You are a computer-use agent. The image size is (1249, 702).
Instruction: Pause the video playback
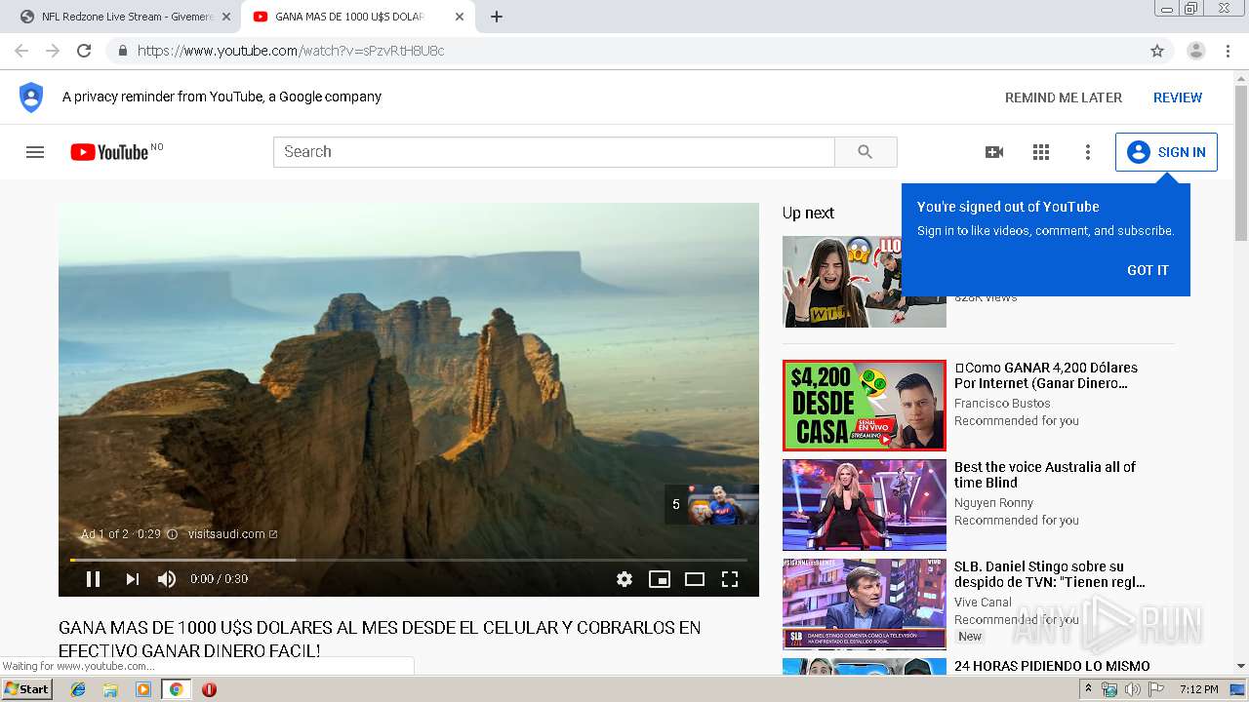tap(93, 579)
